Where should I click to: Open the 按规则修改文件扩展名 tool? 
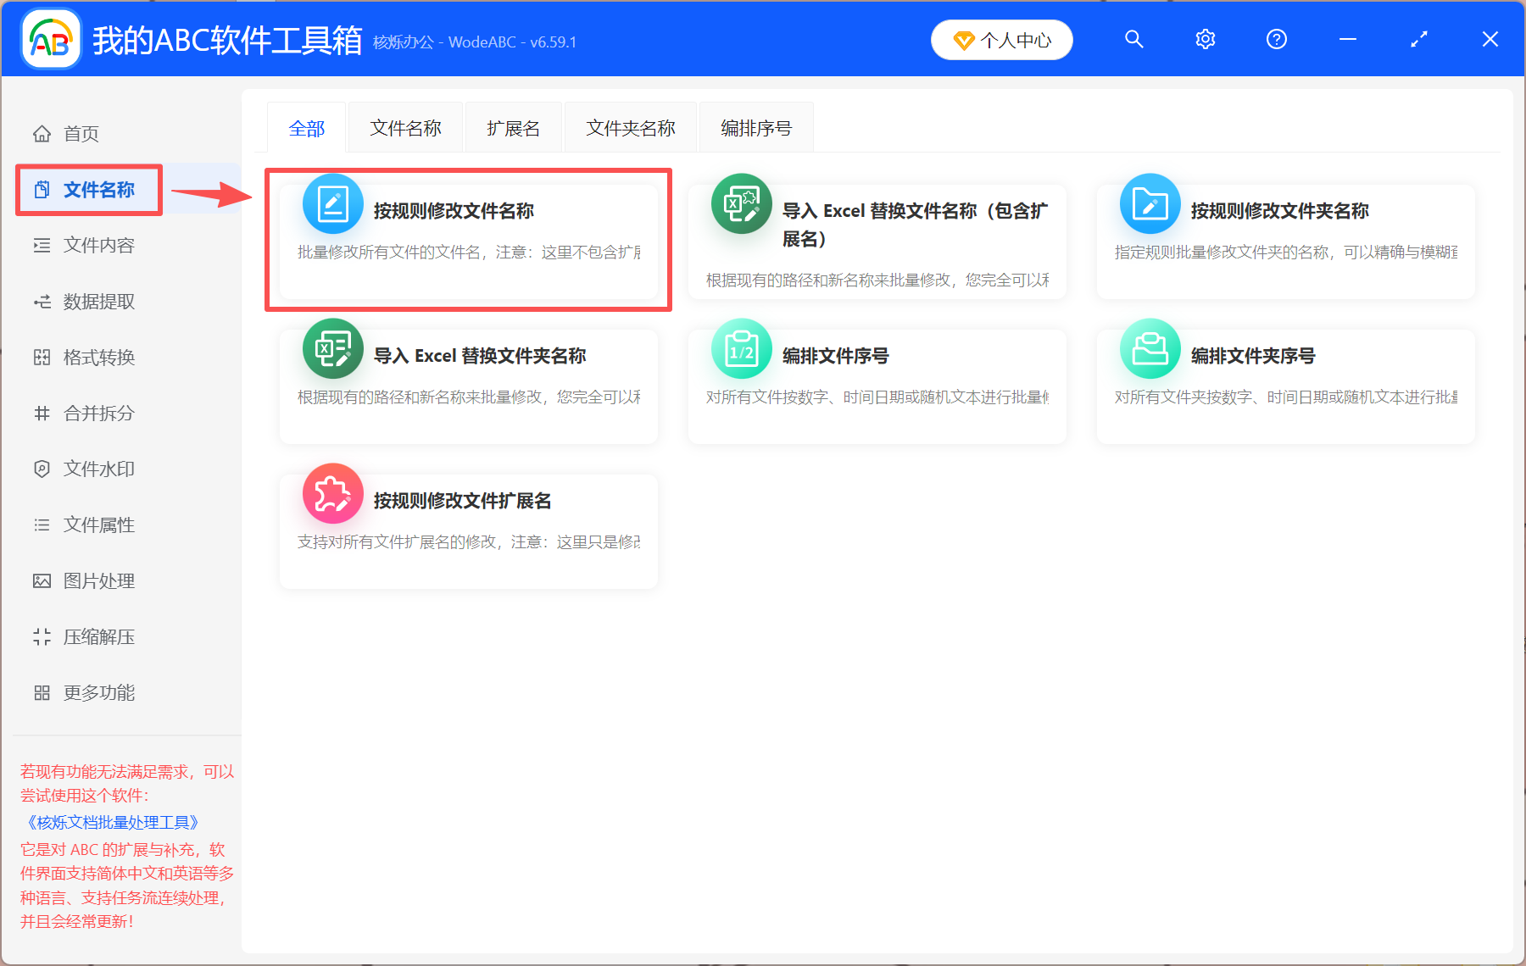[468, 530]
